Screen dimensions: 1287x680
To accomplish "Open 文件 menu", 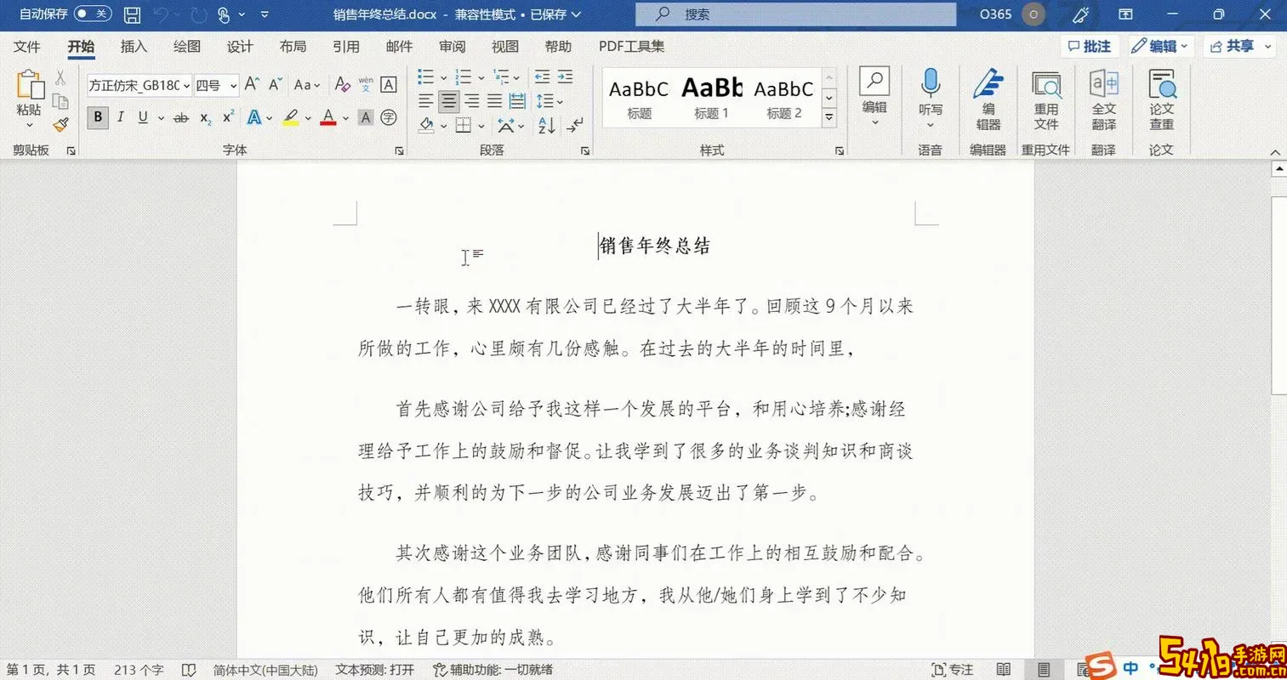I will point(27,47).
